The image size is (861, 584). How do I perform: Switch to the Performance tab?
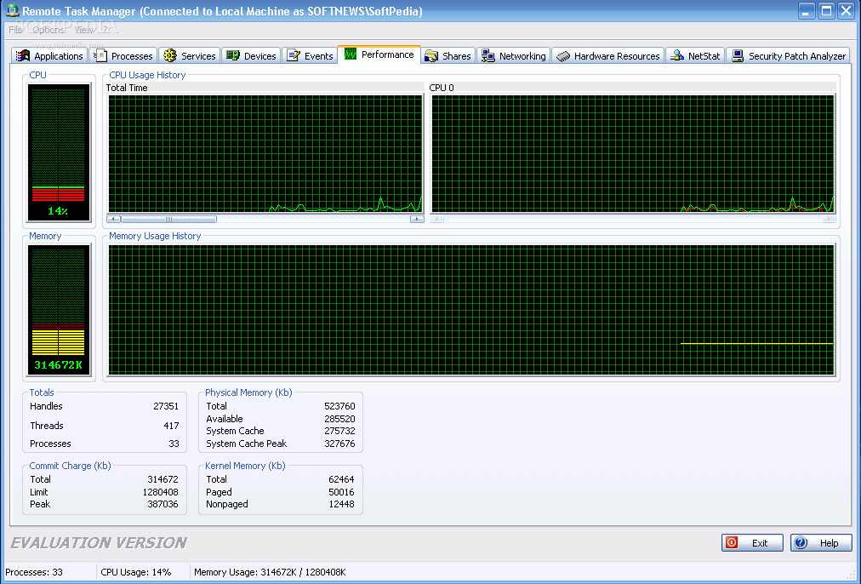[379, 54]
